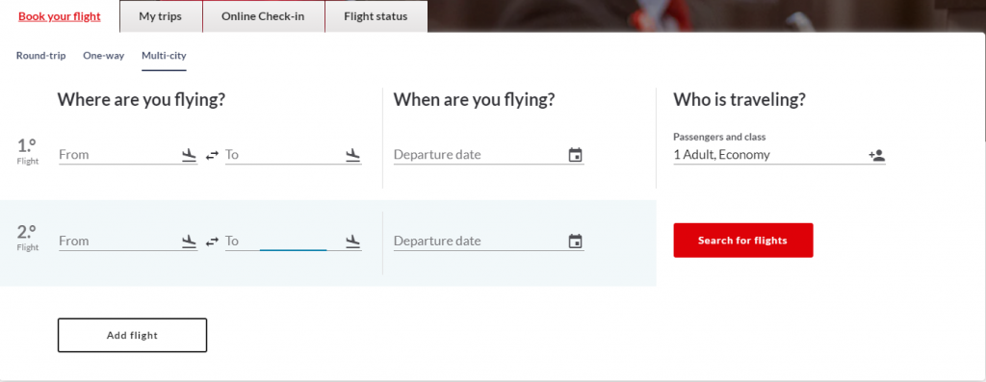Click the Add flight button

tap(132, 335)
